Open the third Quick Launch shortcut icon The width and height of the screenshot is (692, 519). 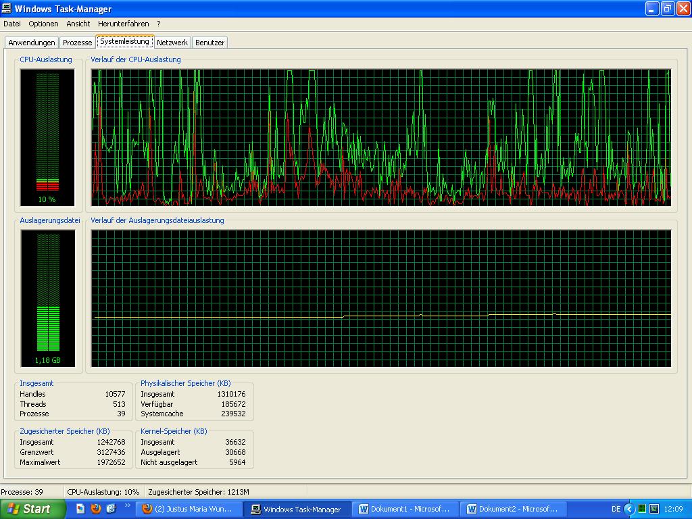coord(112,509)
